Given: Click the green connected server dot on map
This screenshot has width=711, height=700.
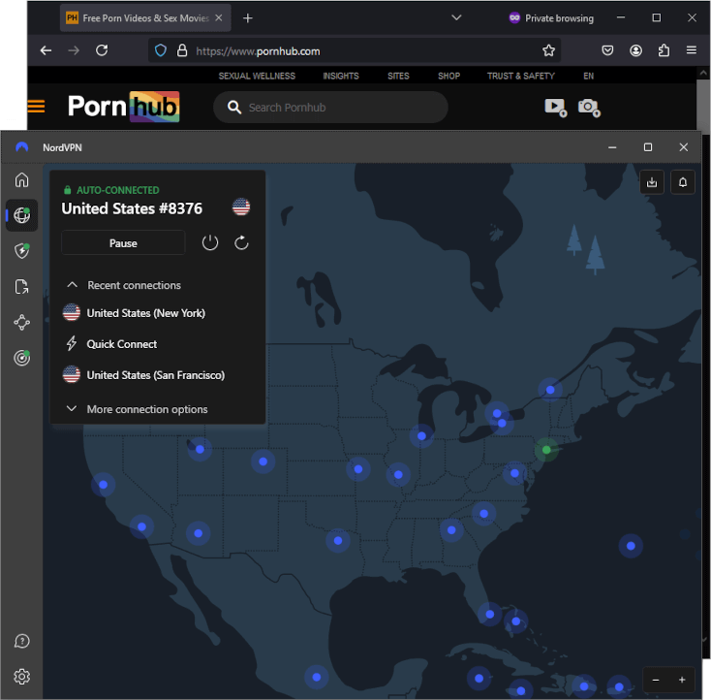Looking at the screenshot, I should pyautogui.click(x=546, y=450).
